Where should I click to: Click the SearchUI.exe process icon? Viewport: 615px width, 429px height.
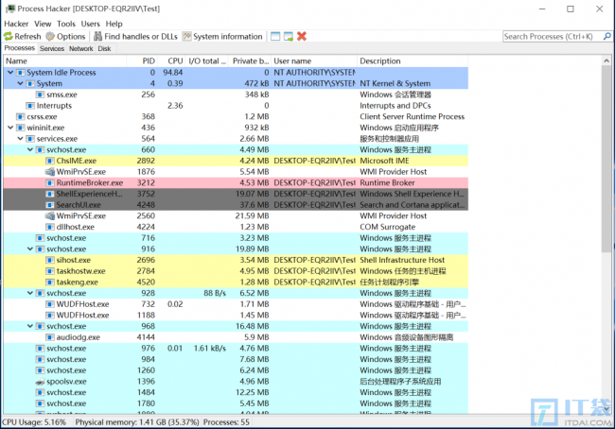click(x=50, y=205)
